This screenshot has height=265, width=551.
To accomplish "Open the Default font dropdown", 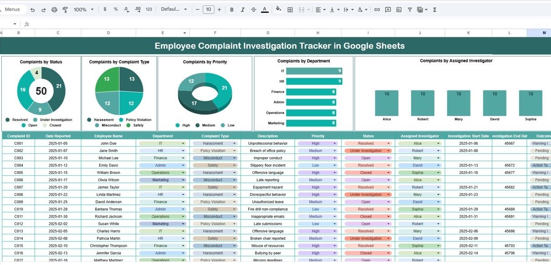I will point(174,10).
